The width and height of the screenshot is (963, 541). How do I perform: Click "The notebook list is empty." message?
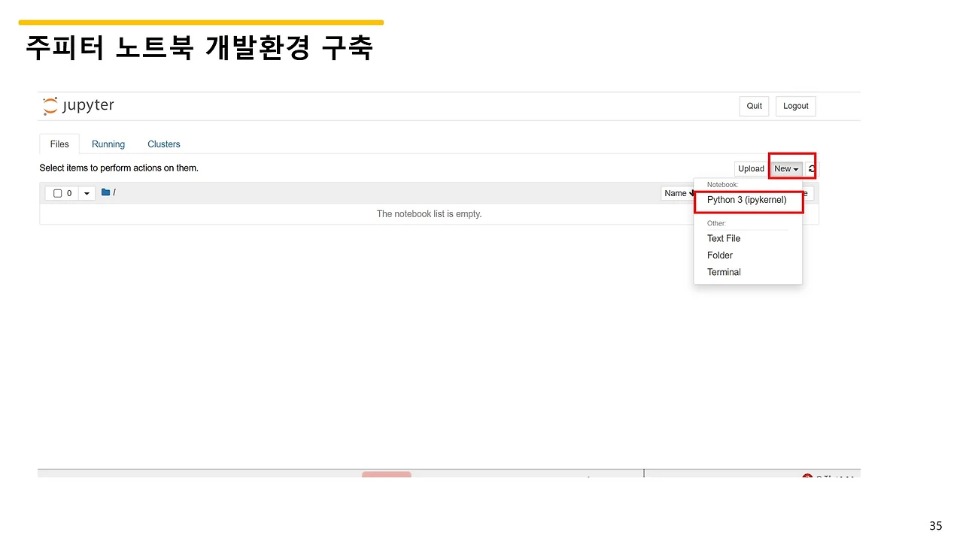(x=429, y=214)
